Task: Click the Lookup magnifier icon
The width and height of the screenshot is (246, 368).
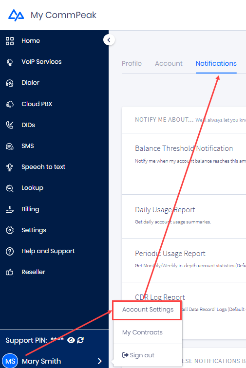Action: (x=10, y=188)
